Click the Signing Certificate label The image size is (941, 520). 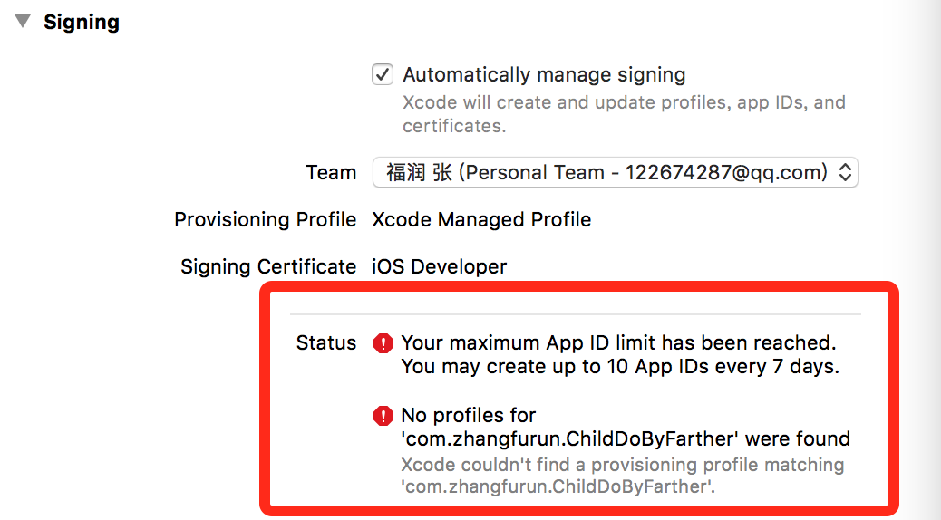click(268, 266)
